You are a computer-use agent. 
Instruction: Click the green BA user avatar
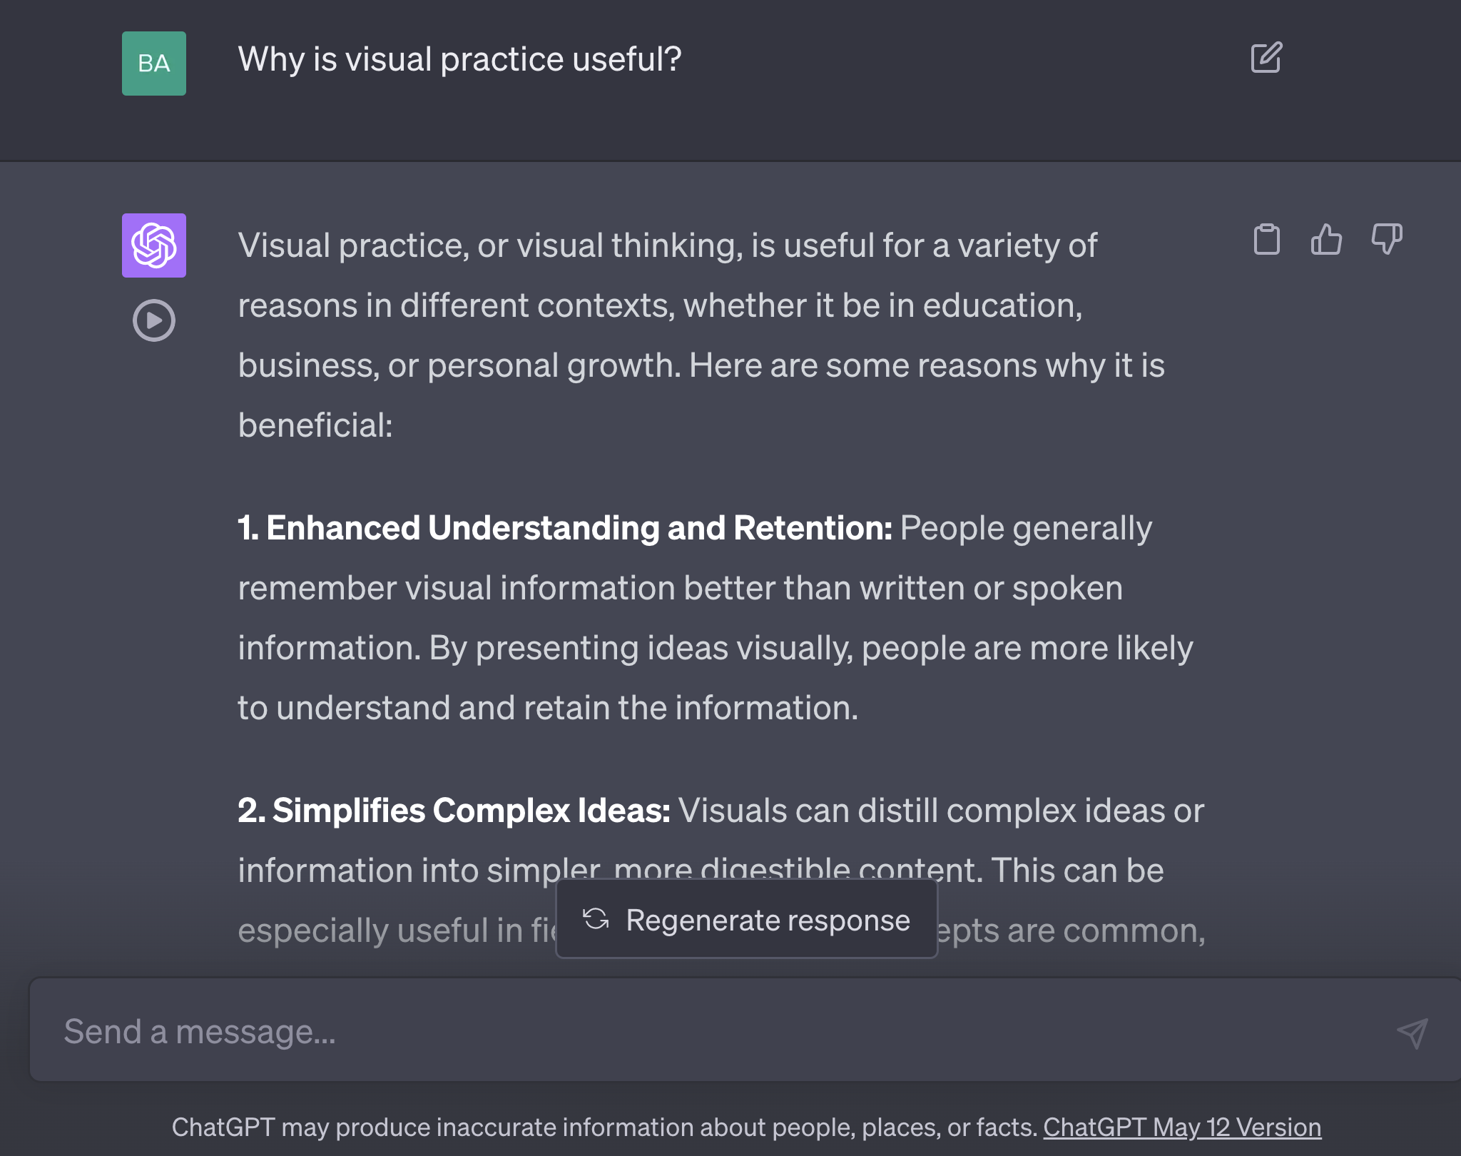(x=154, y=64)
